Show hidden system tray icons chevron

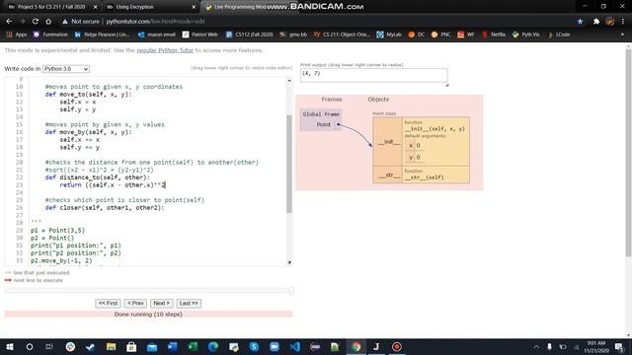pyautogui.click(x=536, y=347)
